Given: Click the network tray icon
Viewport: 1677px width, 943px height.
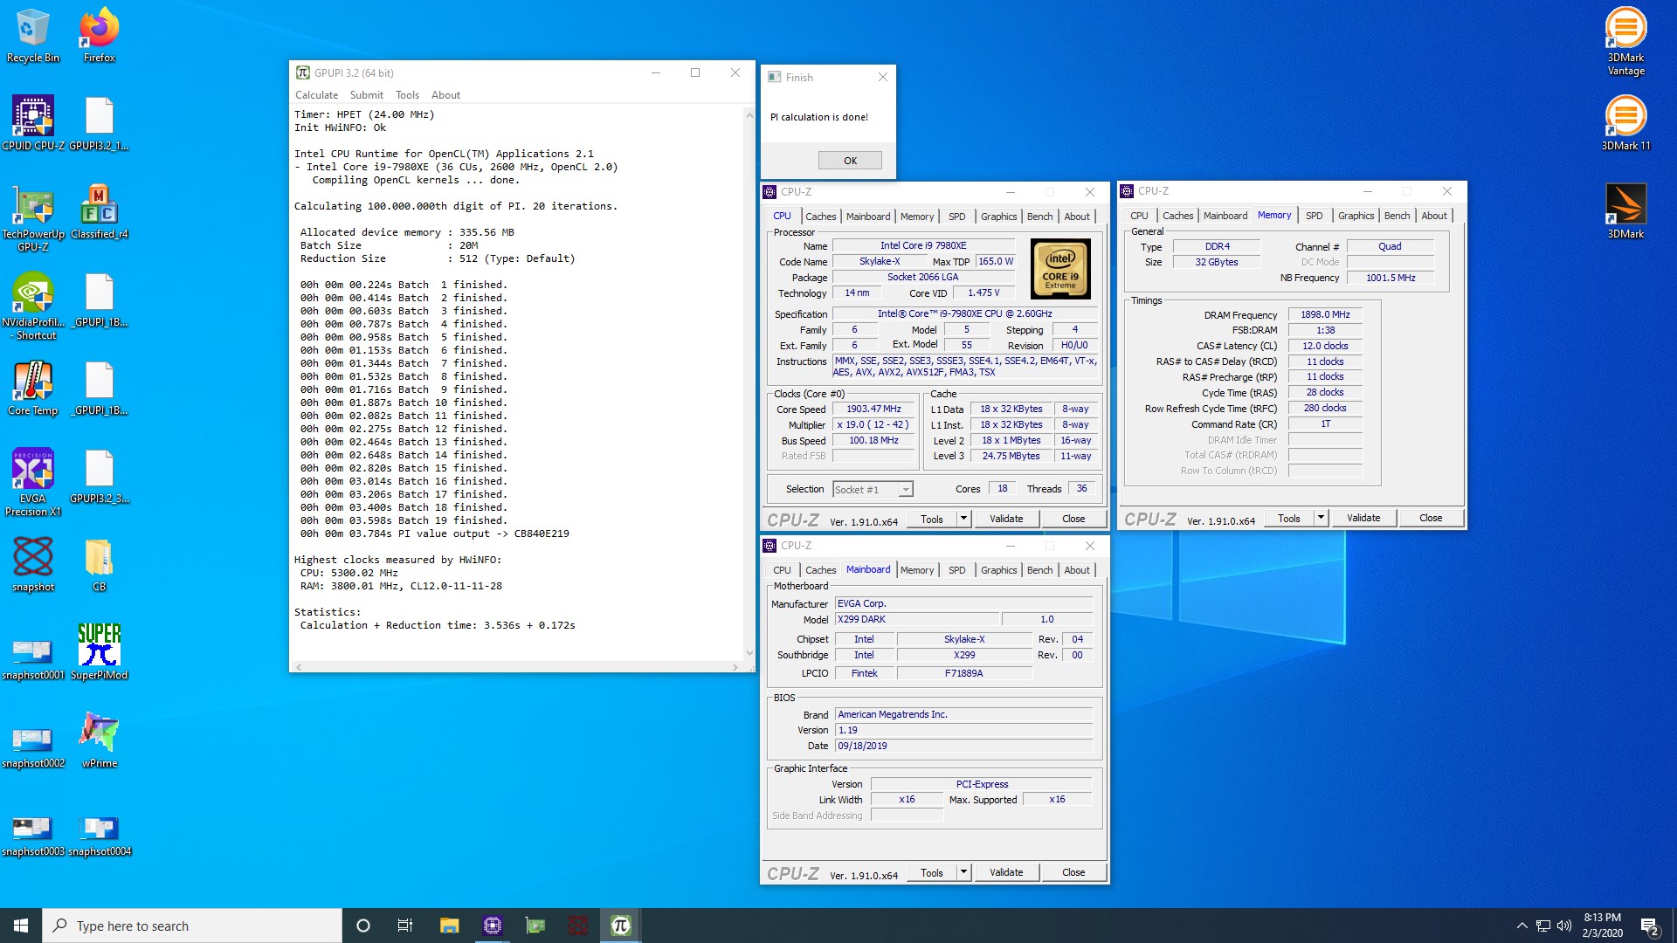Looking at the screenshot, I should (x=1543, y=926).
